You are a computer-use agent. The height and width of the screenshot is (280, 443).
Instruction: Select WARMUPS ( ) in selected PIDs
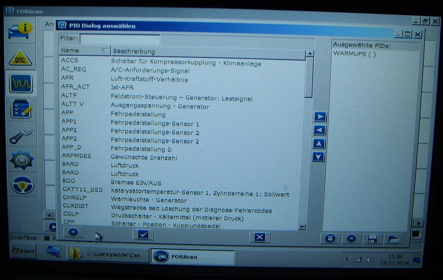pyautogui.click(x=355, y=54)
